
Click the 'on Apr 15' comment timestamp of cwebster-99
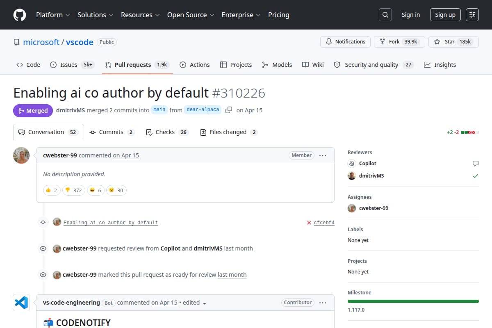126,155
